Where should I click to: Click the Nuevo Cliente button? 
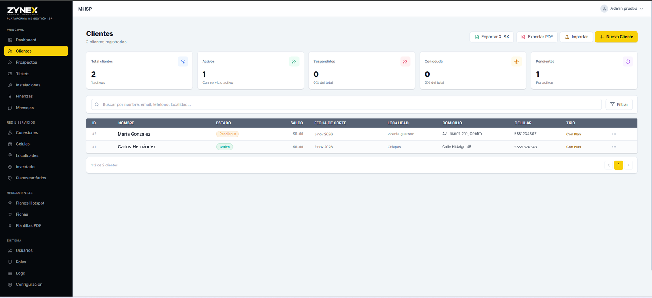(x=616, y=37)
